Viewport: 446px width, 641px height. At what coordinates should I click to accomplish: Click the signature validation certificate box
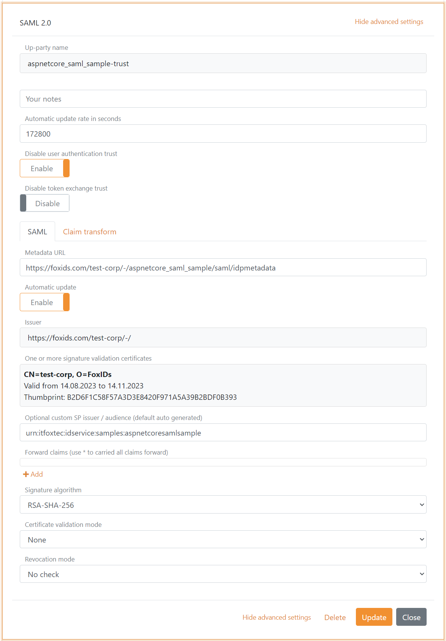coord(223,385)
